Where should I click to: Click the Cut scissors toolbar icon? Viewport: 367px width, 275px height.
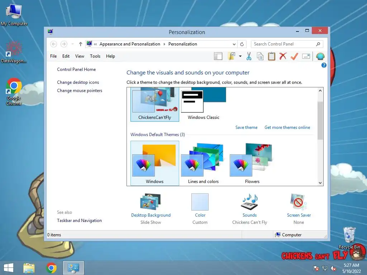tap(249, 56)
